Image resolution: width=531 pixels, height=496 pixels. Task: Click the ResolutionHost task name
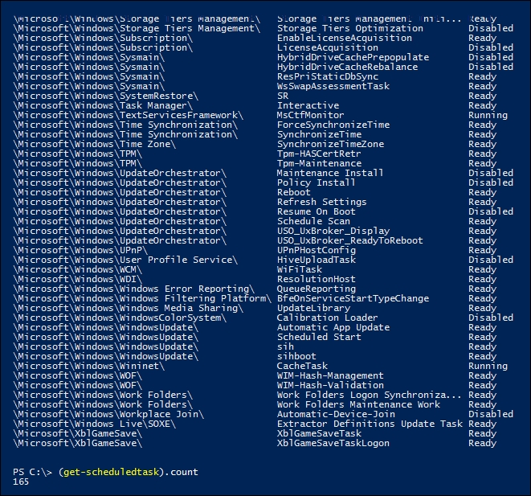317,279
